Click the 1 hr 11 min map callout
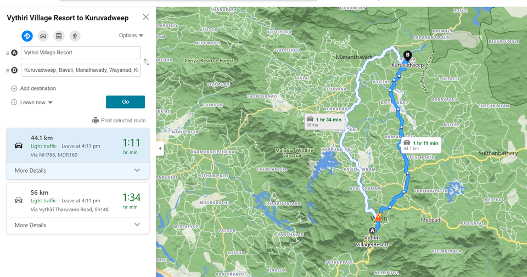The image size is (527, 277). pyautogui.click(x=421, y=145)
